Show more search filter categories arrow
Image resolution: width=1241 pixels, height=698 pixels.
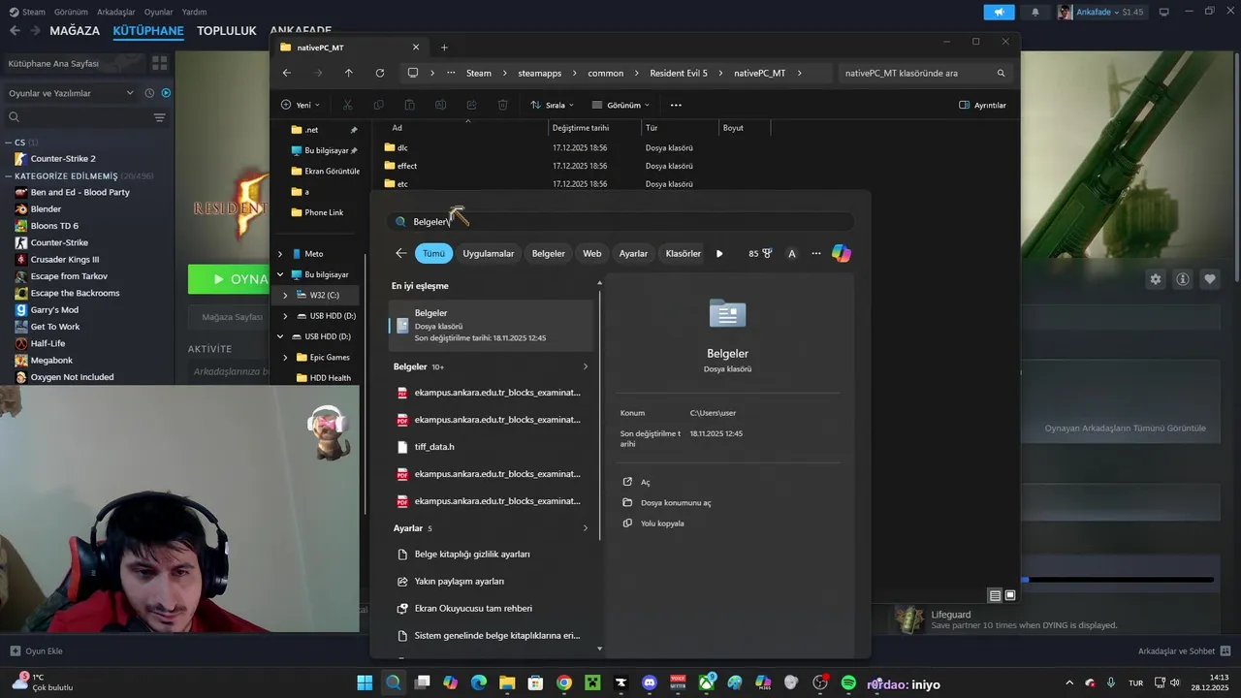click(x=719, y=253)
